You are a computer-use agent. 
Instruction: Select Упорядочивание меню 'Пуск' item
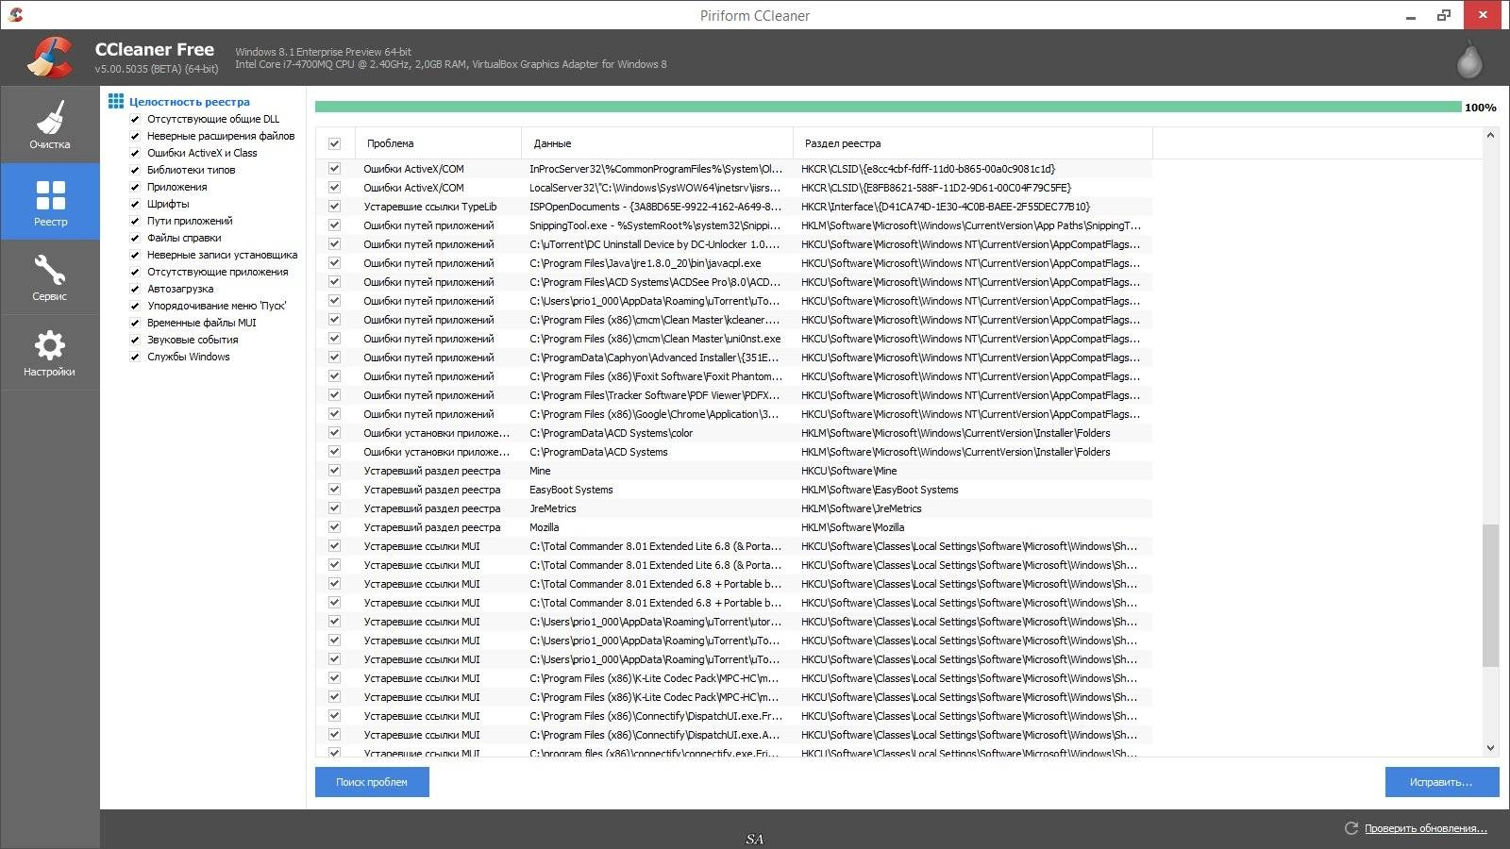(x=216, y=306)
